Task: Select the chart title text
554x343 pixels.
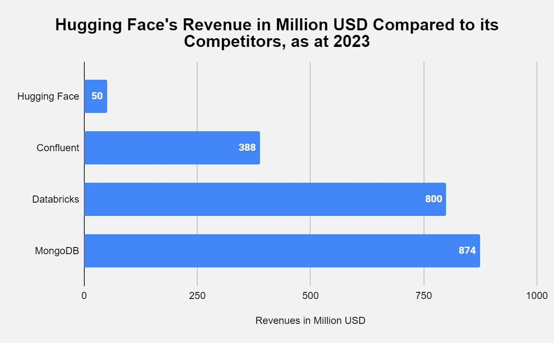Action: (x=276, y=33)
